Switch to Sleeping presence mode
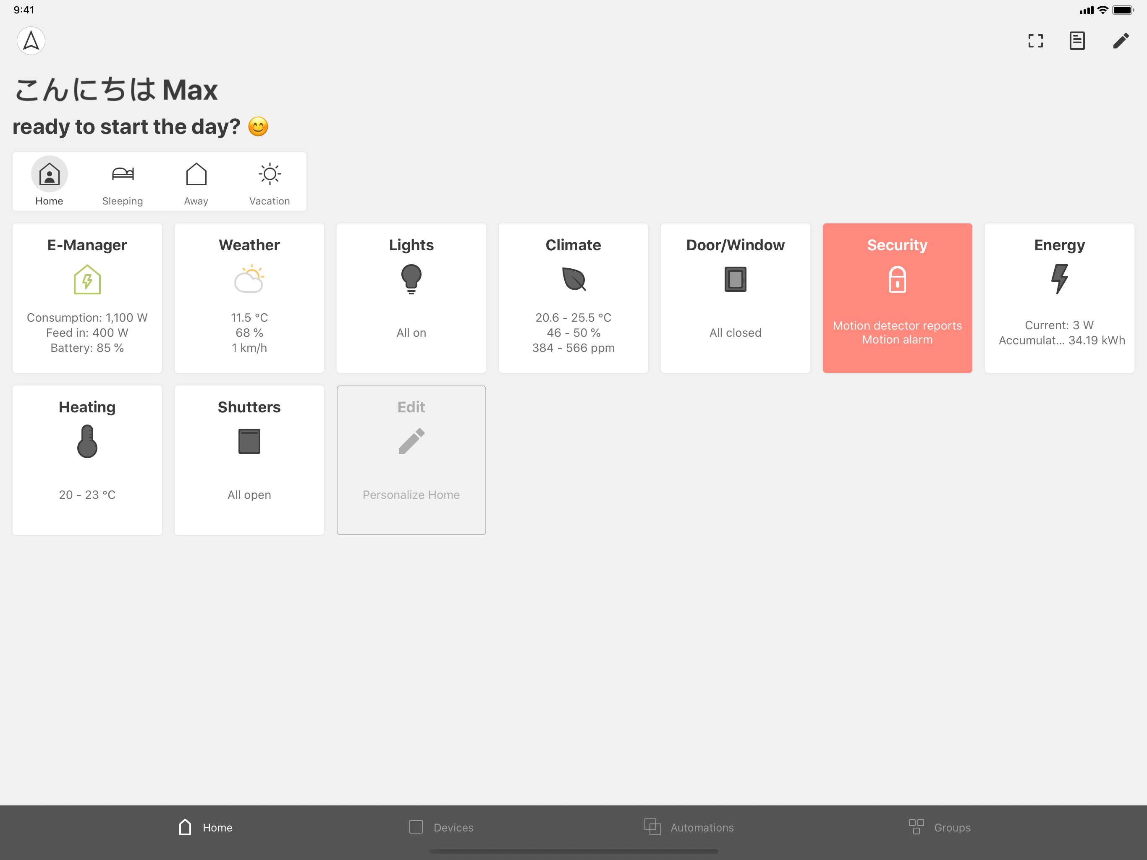The image size is (1147, 860). (x=122, y=181)
